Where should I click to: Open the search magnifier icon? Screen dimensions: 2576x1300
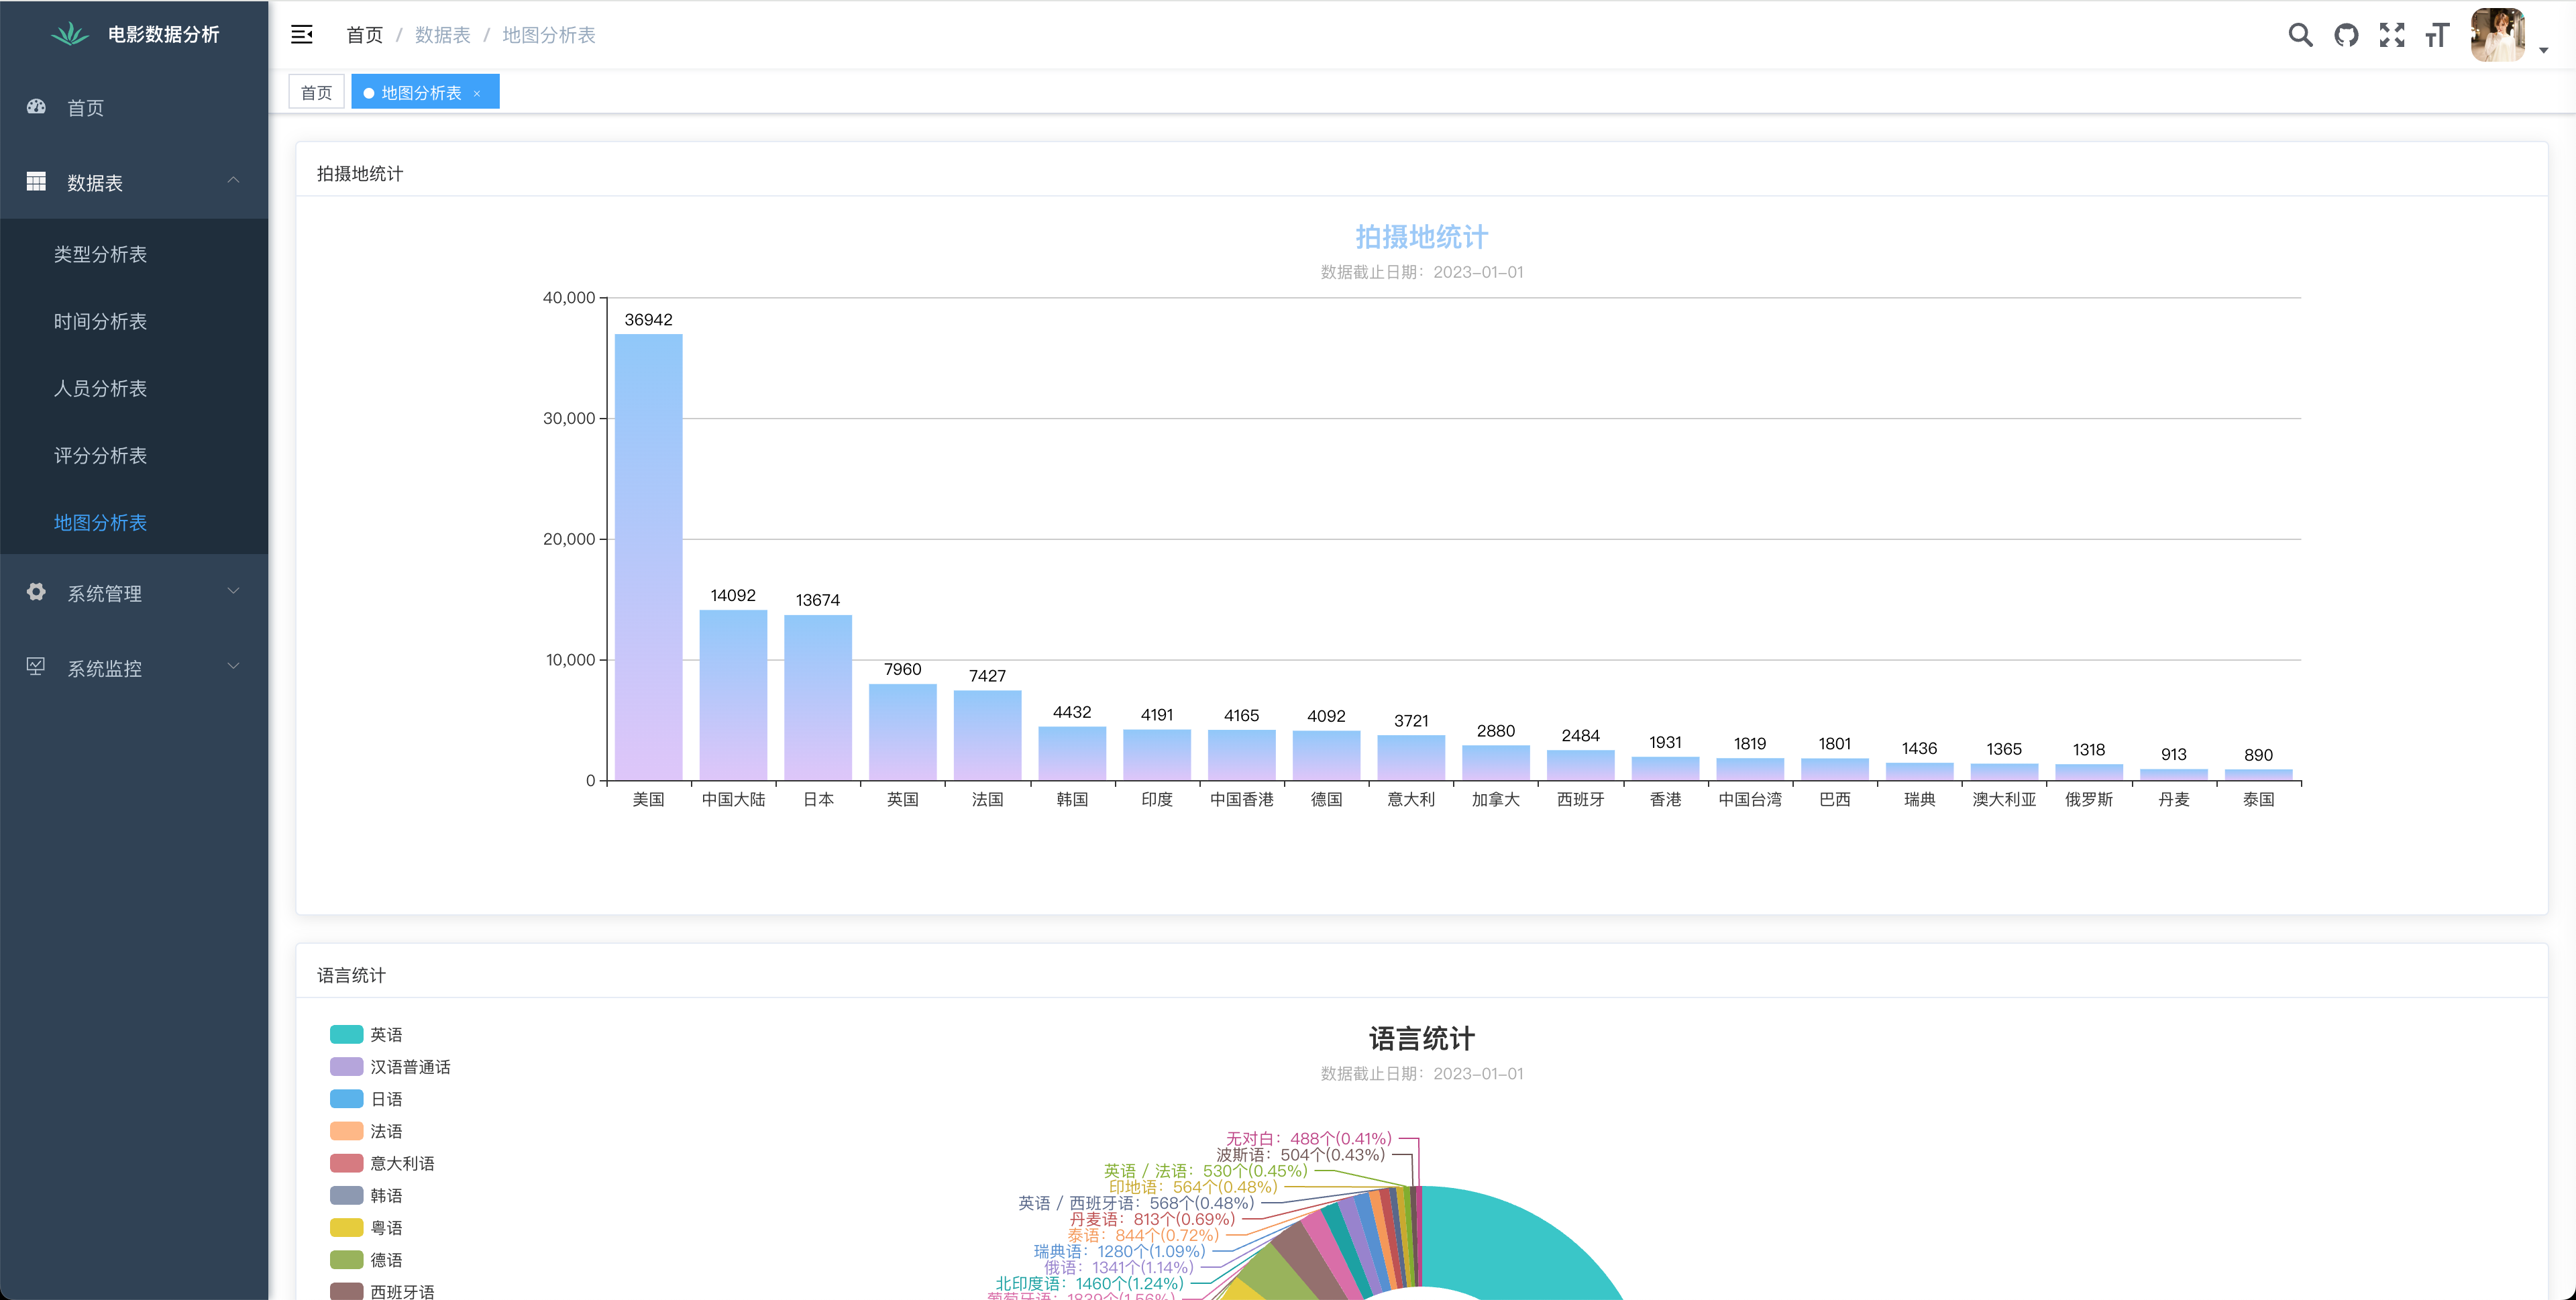(2300, 35)
